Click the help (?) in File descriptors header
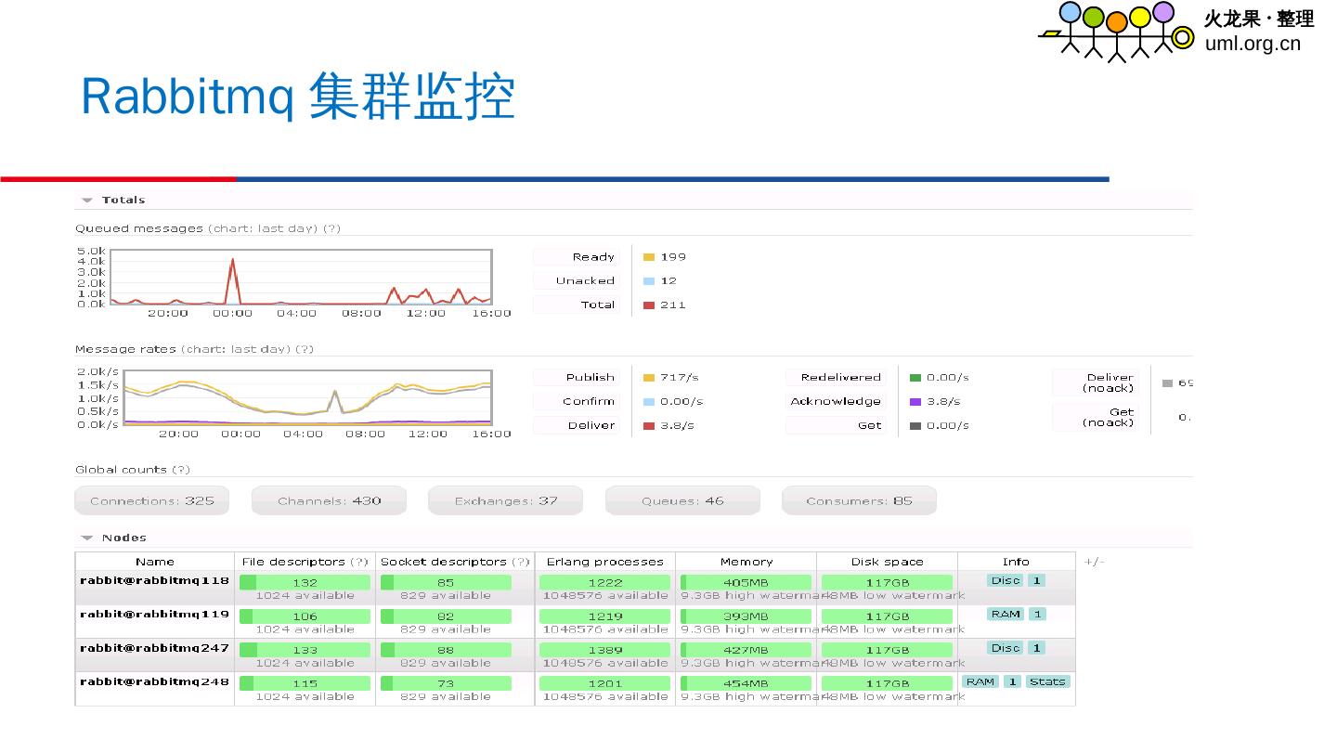 click(x=360, y=562)
